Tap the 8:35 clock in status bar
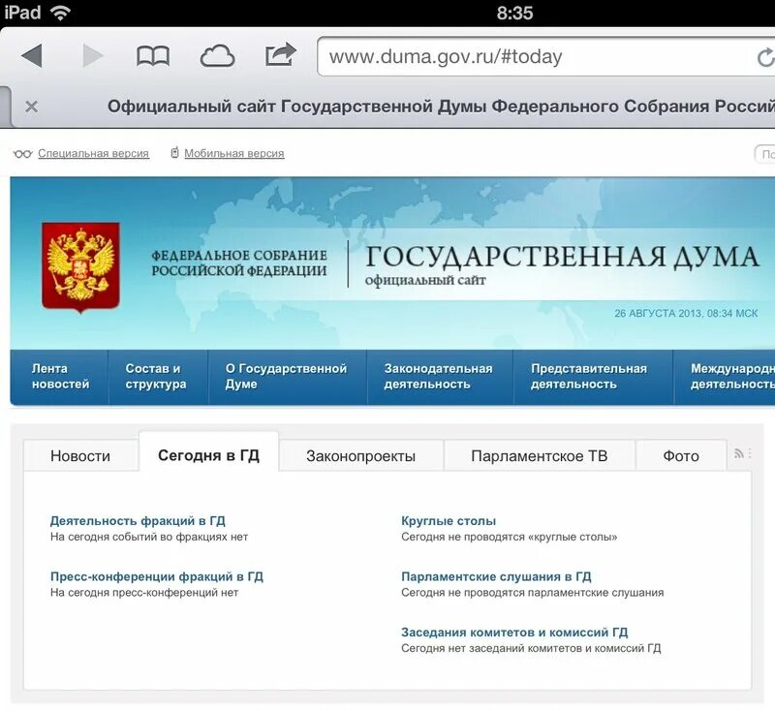 (x=514, y=13)
